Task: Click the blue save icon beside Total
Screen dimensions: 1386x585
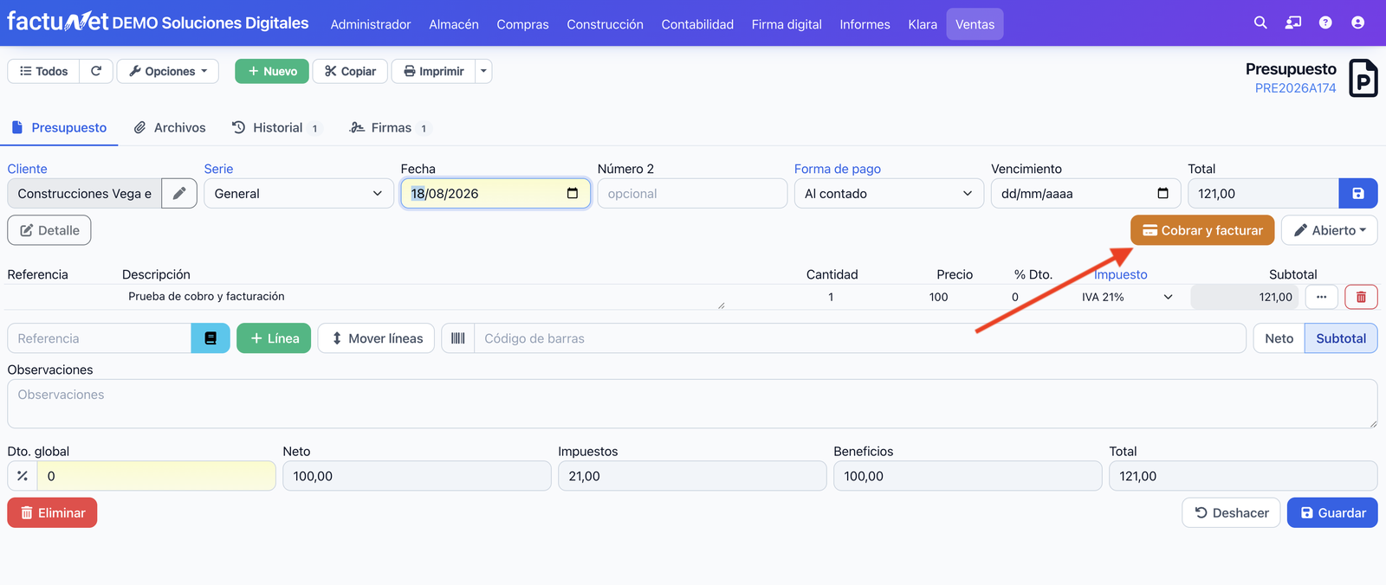Action: [1358, 193]
